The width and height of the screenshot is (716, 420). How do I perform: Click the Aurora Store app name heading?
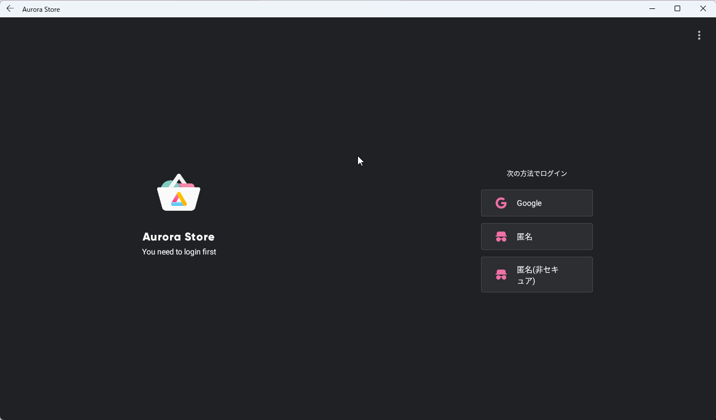179,237
